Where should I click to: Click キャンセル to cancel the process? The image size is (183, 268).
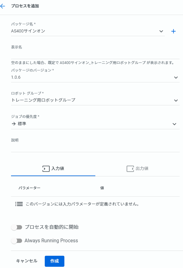tap(26, 261)
